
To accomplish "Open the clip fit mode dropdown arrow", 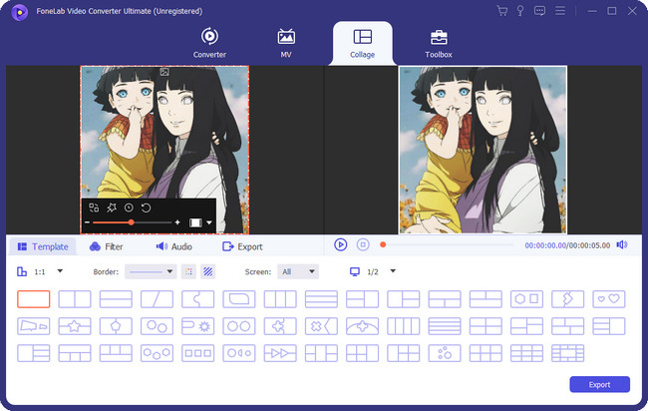I will (209, 222).
